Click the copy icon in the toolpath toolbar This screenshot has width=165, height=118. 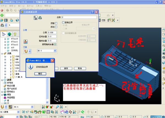pos(52,112)
